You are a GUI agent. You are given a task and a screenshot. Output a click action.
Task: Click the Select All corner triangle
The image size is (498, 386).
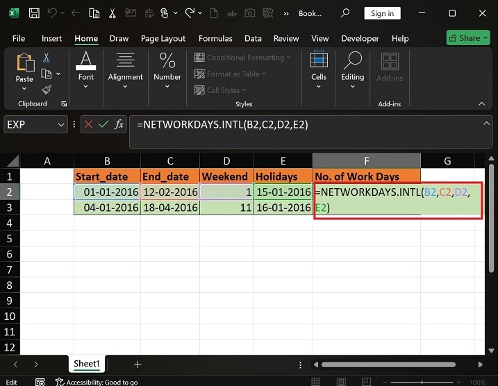point(13,161)
